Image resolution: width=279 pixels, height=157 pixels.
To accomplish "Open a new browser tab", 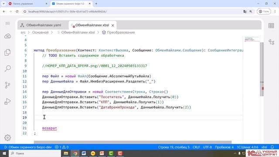I will 96,3.
